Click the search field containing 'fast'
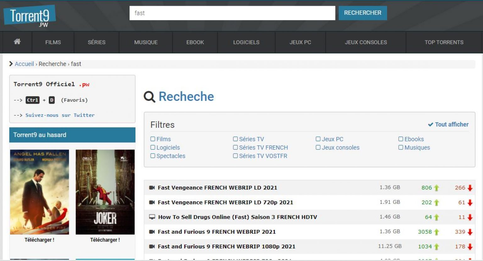The width and height of the screenshot is (483, 261). tap(232, 13)
